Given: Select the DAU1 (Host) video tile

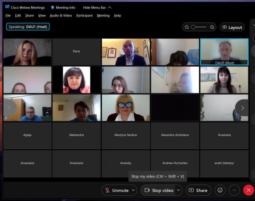Looking at the screenshot, I should pyautogui.click(x=224, y=52).
